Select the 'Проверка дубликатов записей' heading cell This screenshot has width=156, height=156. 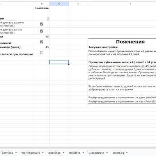[122, 62]
